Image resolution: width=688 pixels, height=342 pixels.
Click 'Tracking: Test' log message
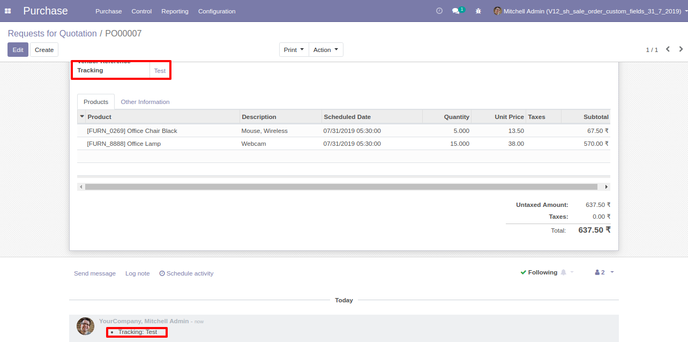click(138, 332)
